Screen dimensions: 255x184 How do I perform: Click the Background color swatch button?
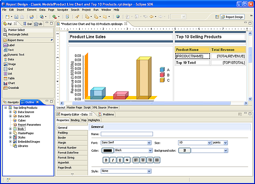184,150
